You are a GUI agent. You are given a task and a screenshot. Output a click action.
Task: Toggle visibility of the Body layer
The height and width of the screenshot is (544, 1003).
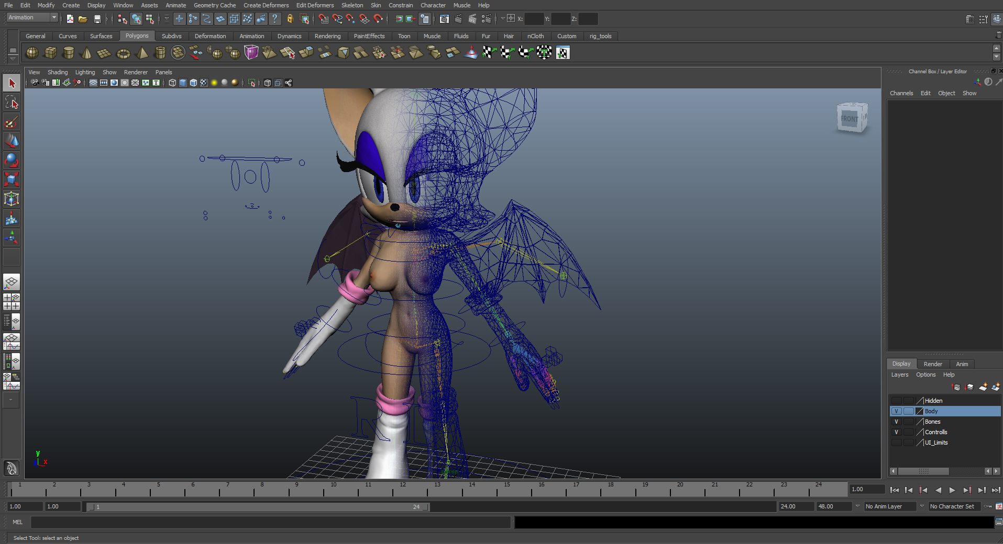(896, 411)
